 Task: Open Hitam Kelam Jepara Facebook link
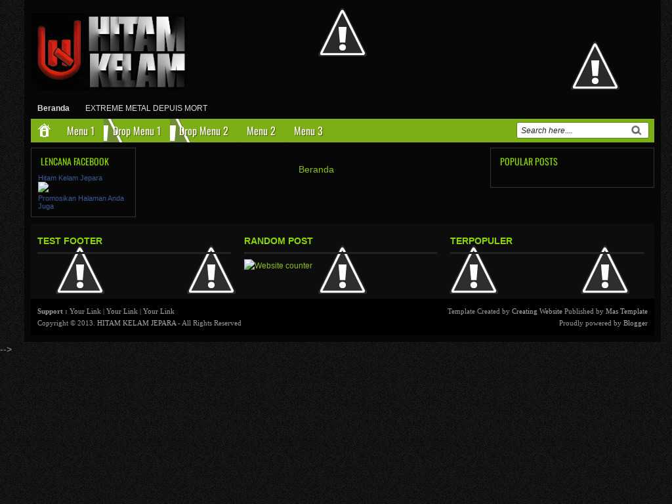point(70,178)
